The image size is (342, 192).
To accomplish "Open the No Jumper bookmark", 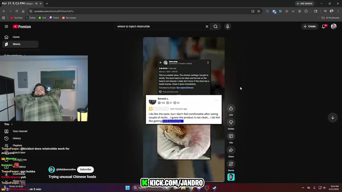I will coord(69,18).
